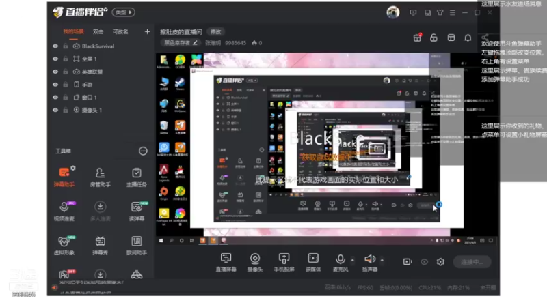
Task: Click the save icon in title bar
Action: point(428,12)
